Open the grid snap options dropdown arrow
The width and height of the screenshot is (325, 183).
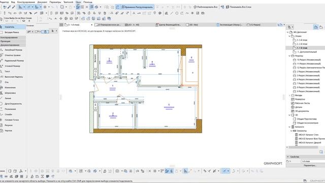tap(49, 7)
